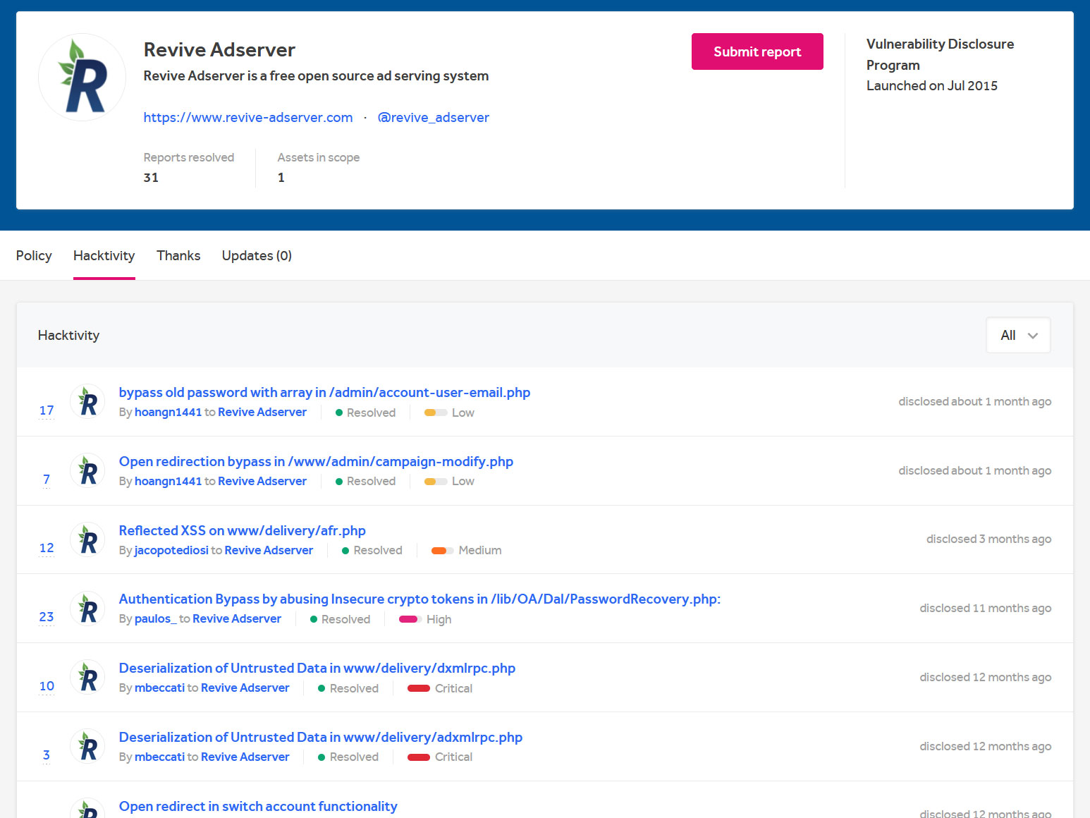Click the Revive logo beside Reflected XSS report
Image resolution: width=1090 pixels, height=818 pixels.
click(x=87, y=539)
